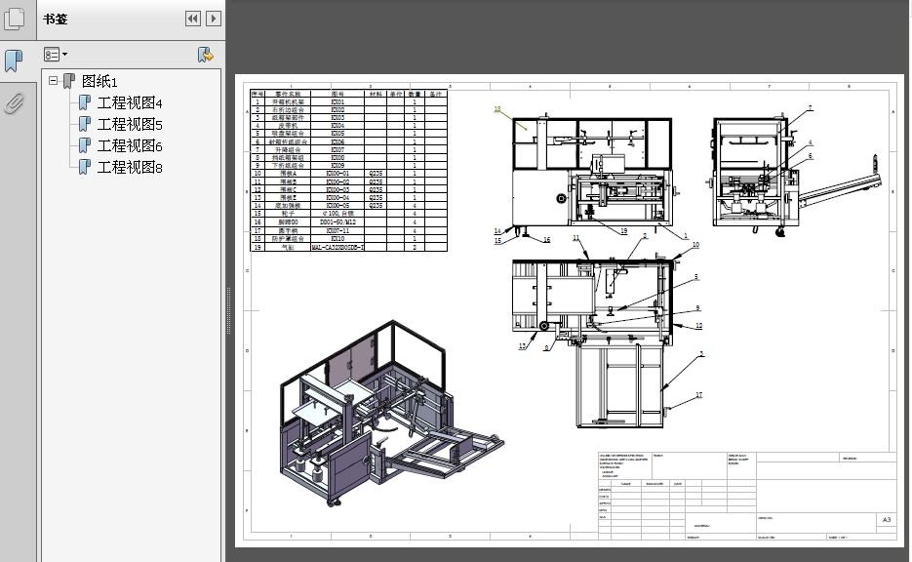The height and width of the screenshot is (562, 912).
Task: Open the Page Thumbnails panel icon
Action: tap(14, 20)
